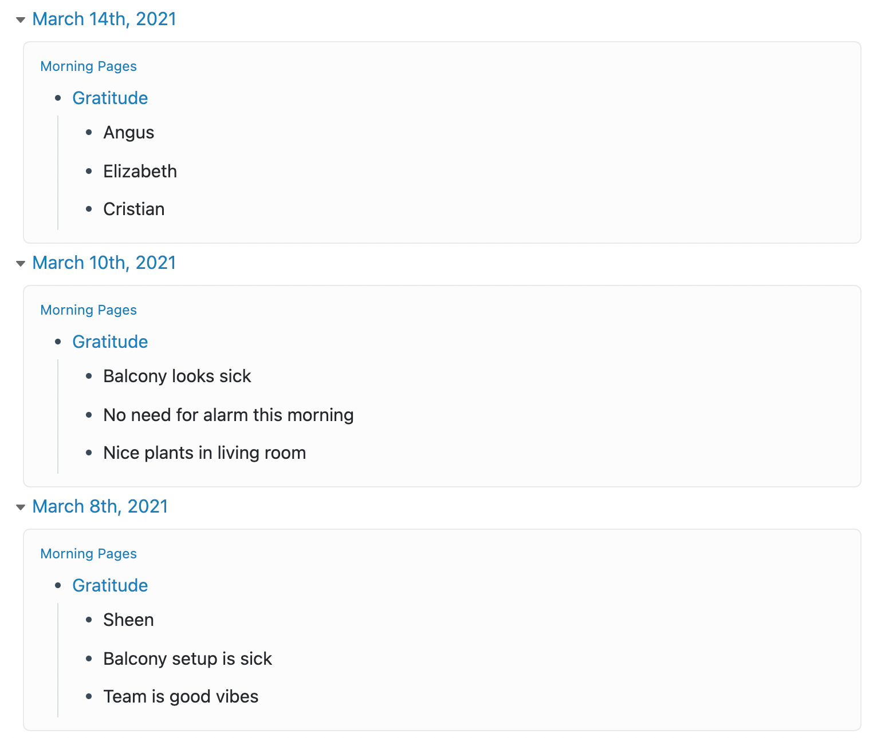Select the 'No need for alarm this morning' block
The image size is (873, 738).
(x=229, y=415)
